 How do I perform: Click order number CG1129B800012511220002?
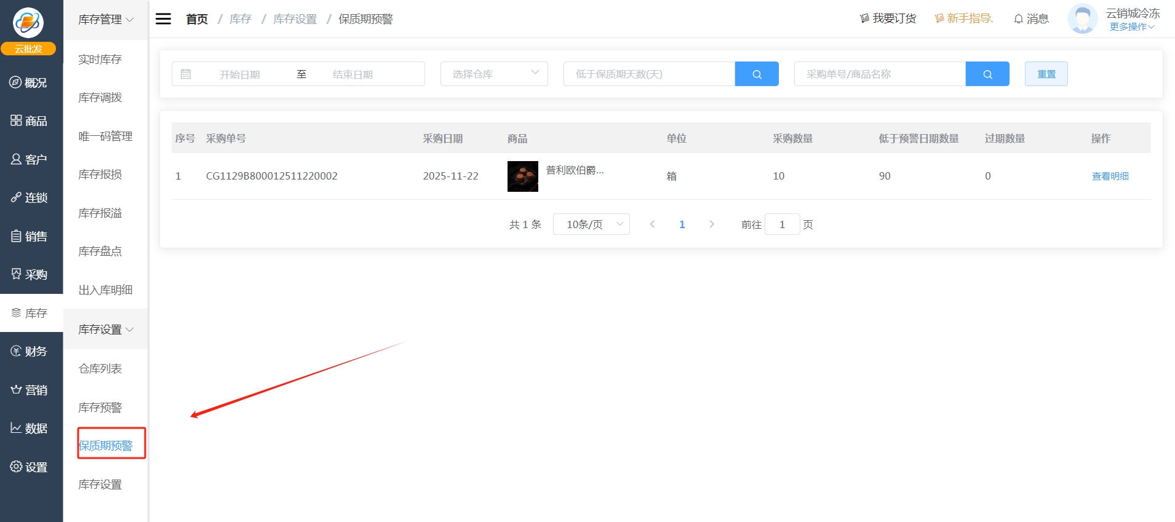pos(272,176)
